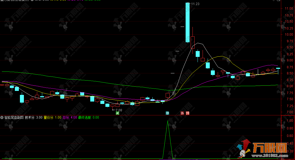Collapse the 智能尾盘副图 indicator panel arrow
The image size is (295, 160).
coord(2,117)
